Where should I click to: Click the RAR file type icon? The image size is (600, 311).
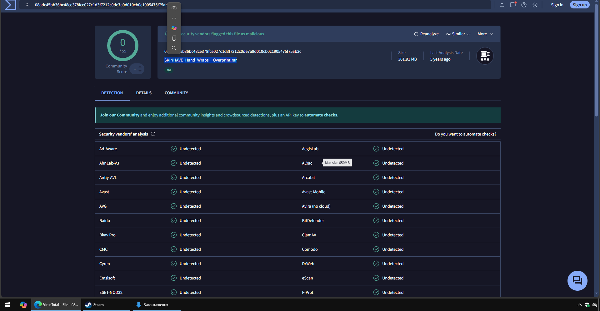pos(485,56)
